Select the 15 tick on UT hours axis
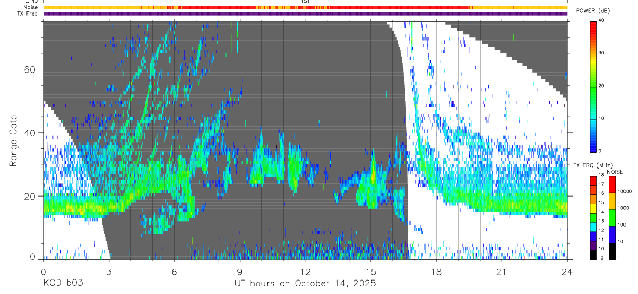 pyautogui.click(x=370, y=272)
